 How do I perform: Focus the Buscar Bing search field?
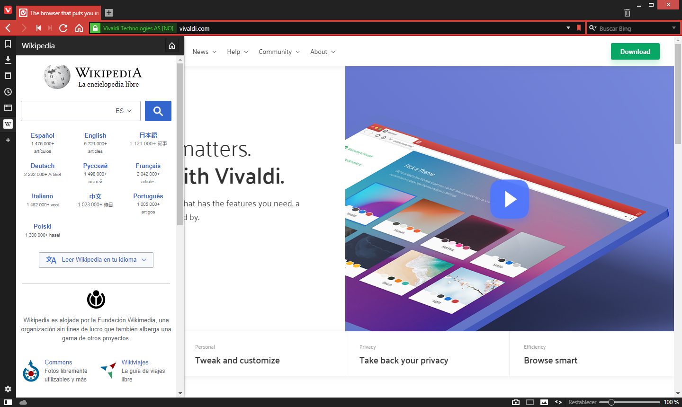pos(633,28)
